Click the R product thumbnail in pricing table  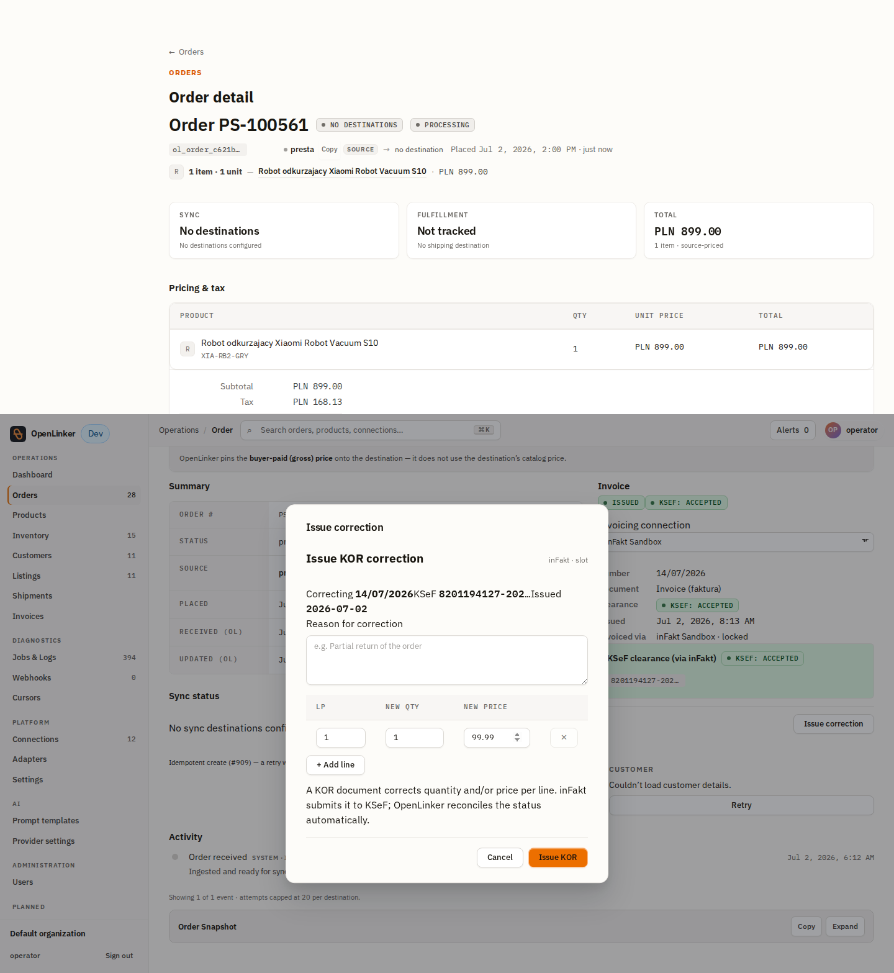coord(187,349)
